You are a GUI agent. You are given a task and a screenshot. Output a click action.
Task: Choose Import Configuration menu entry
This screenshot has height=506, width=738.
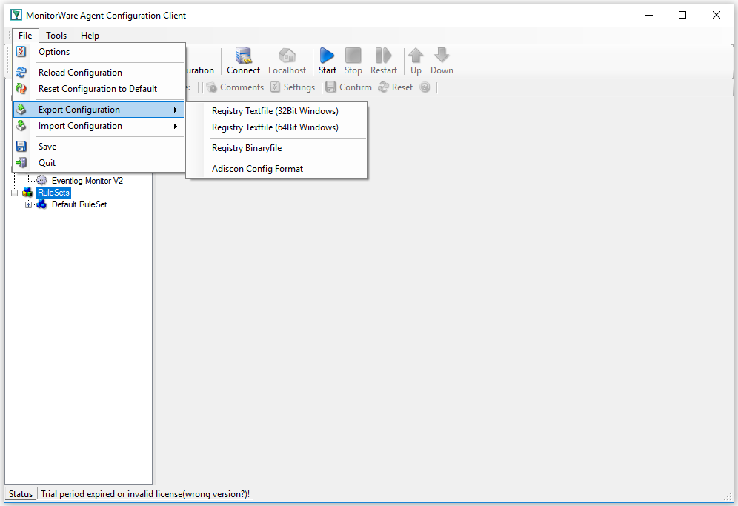(x=99, y=126)
